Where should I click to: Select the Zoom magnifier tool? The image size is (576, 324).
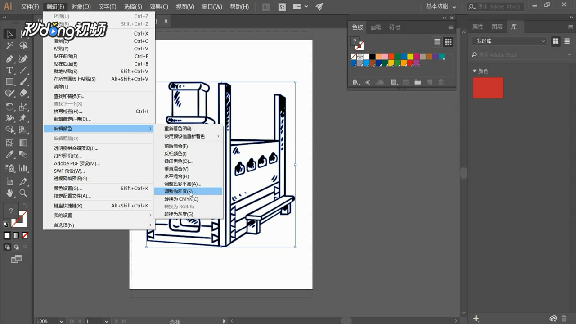23,193
